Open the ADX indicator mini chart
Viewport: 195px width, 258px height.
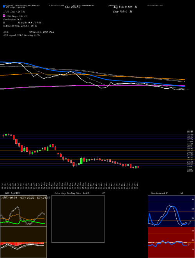23,211
